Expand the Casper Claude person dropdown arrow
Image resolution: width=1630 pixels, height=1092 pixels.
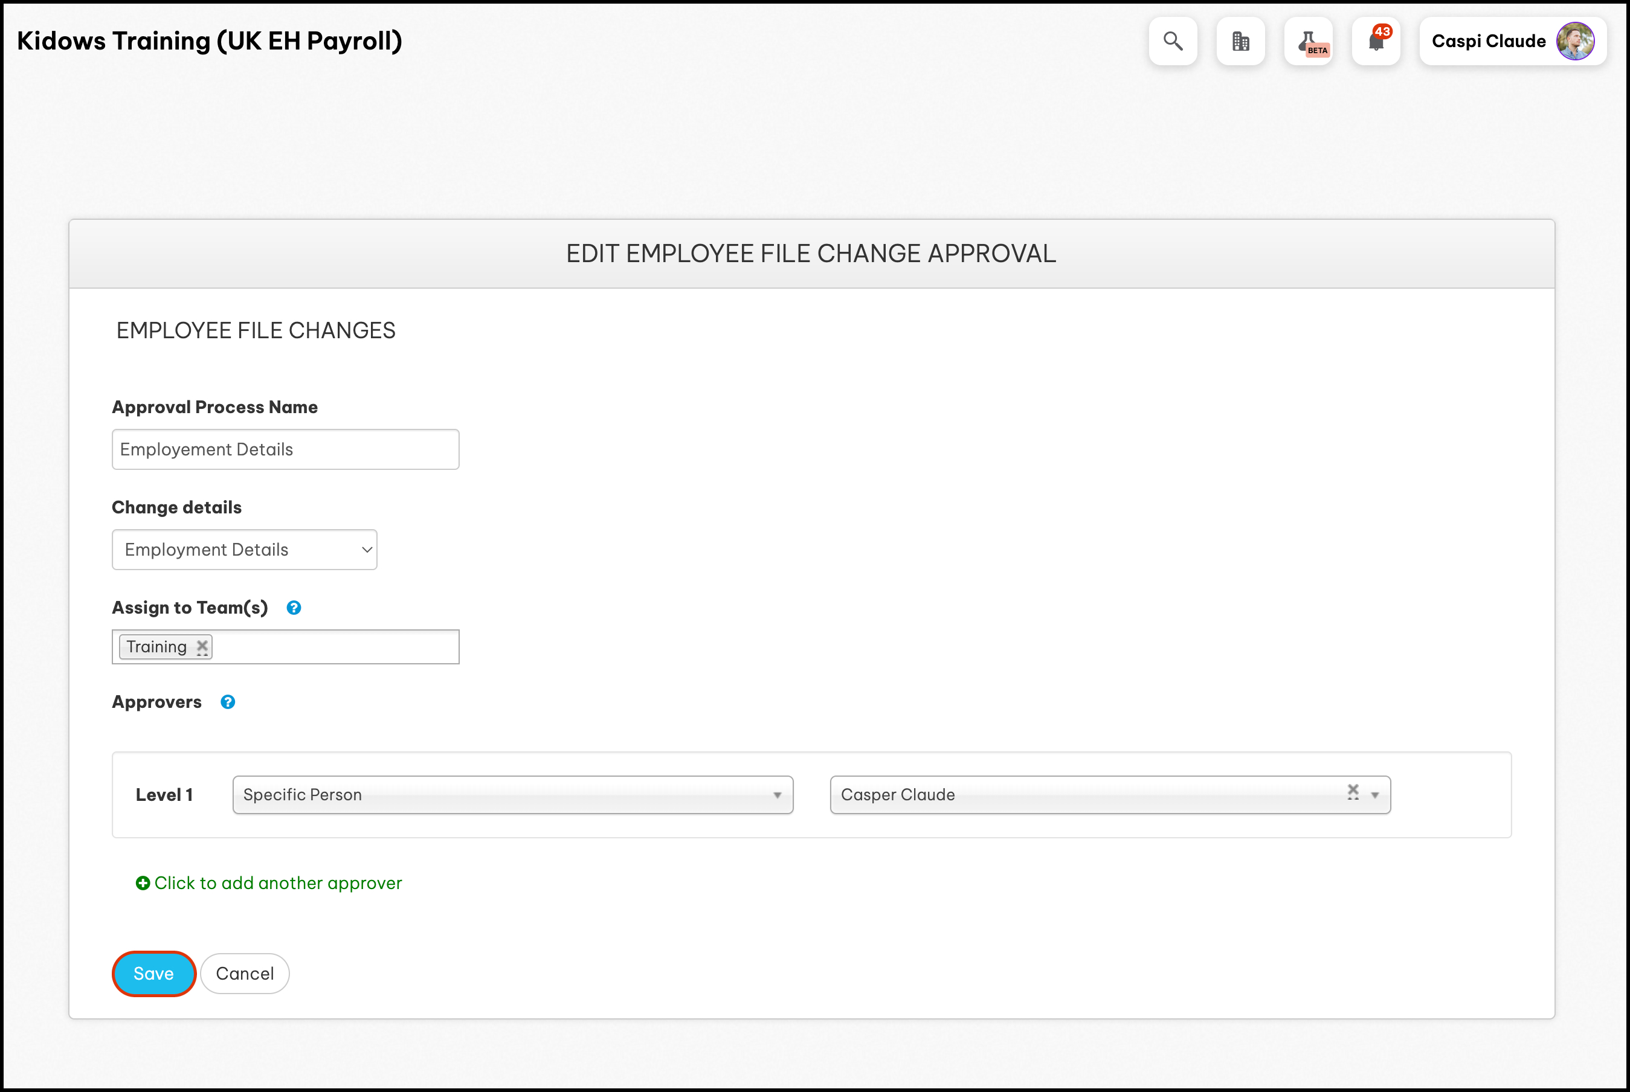(1375, 795)
